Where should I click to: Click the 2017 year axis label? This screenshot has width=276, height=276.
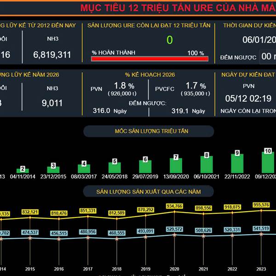coord(88,269)
